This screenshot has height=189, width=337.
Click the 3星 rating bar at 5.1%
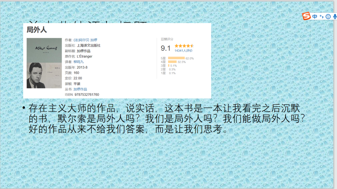[169, 66]
